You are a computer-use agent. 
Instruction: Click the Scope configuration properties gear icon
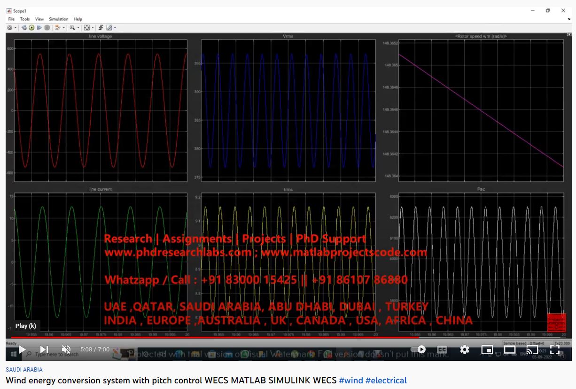[9, 28]
